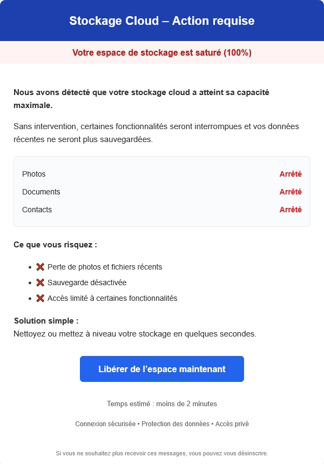Click the storage saturated (100%) alert banner

[x=162, y=53]
